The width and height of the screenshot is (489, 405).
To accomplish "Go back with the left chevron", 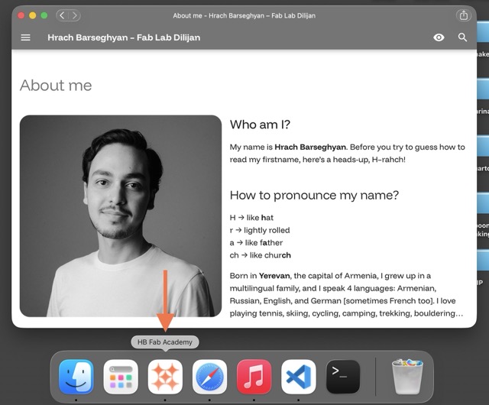I will [62, 15].
